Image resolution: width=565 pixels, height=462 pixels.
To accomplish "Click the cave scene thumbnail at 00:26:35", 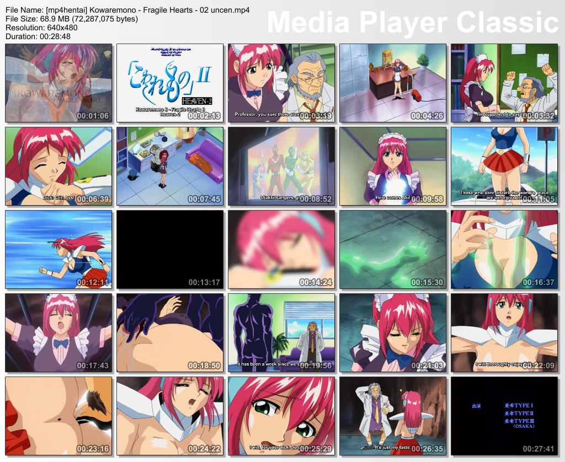I will tap(393, 416).
